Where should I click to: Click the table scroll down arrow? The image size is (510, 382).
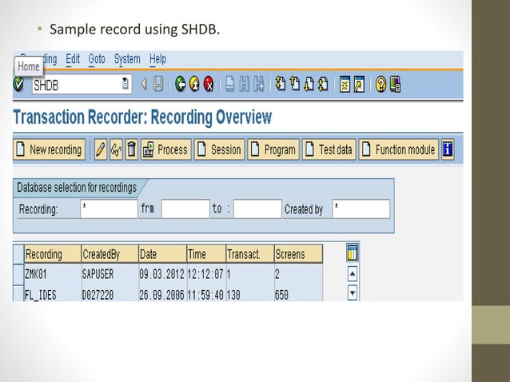point(353,292)
